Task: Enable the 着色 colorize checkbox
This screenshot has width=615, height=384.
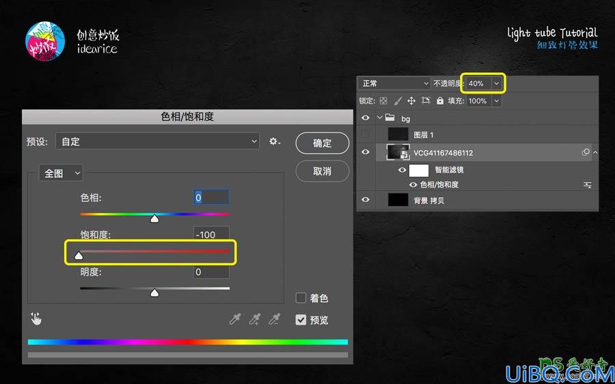Action: (x=301, y=298)
